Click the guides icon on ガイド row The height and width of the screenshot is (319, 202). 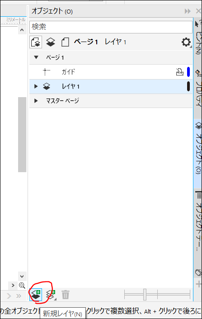tap(47, 72)
